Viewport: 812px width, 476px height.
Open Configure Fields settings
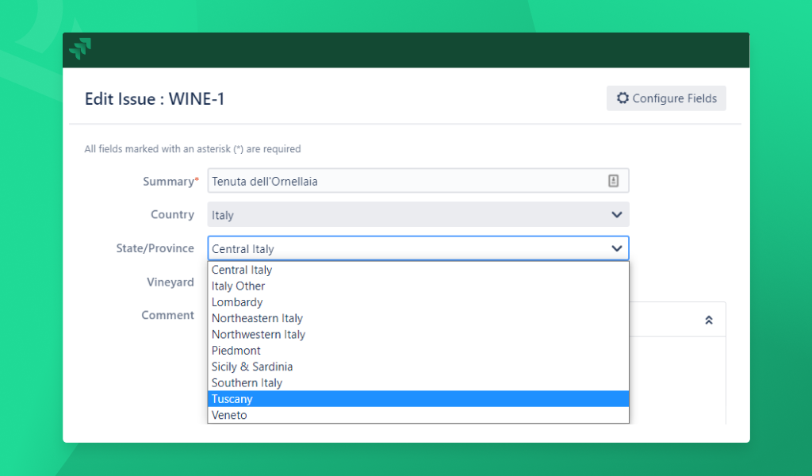click(666, 98)
